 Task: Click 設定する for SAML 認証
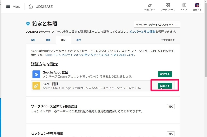[x=165, y=86]
